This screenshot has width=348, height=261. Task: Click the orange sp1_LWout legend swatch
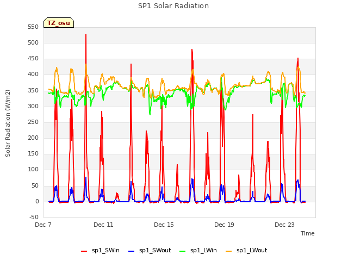tap(228, 251)
